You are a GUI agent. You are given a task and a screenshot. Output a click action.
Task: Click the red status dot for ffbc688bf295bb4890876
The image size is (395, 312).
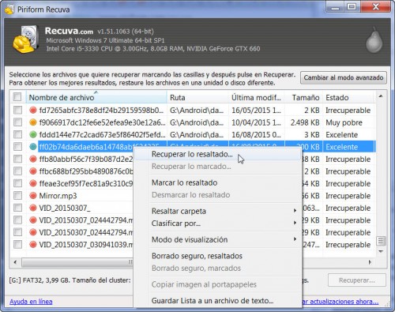pos(33,171)
